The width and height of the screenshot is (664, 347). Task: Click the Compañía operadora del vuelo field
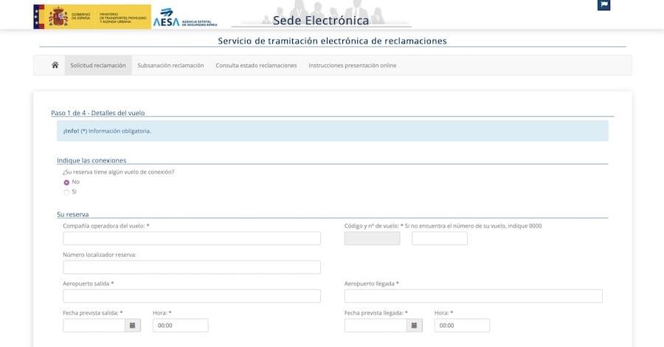click(x=192, y=238)
